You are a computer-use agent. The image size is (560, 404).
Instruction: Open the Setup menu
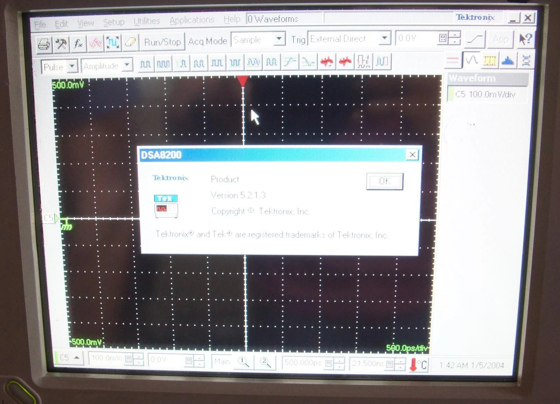point(114,22)
